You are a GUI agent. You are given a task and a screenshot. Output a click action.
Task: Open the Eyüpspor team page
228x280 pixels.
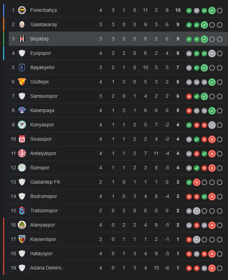click(41, 53)
